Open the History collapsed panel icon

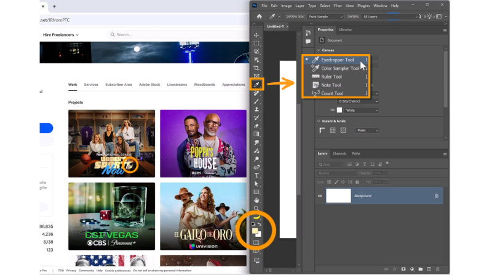tap(308, 33)
